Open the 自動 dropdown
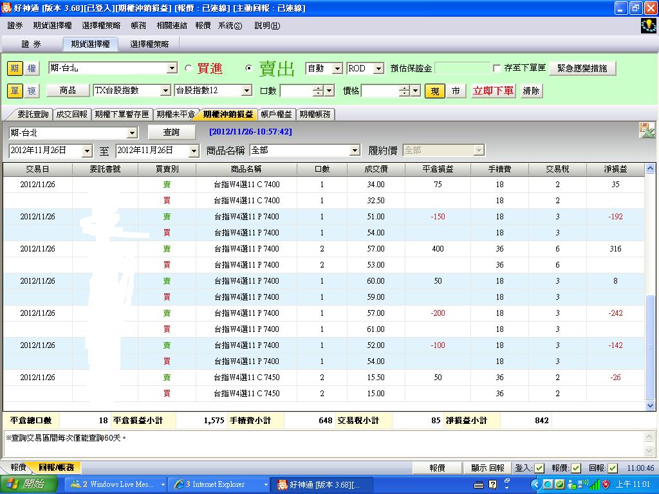The image size is (659, 494). coord(337,68)
